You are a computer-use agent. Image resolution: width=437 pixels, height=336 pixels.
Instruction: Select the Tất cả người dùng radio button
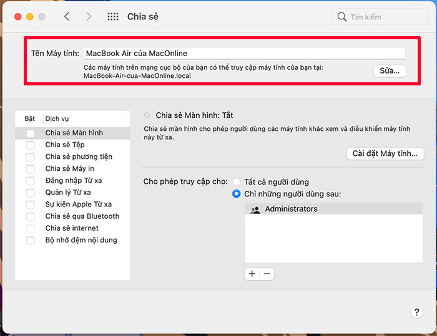[237, 182]
